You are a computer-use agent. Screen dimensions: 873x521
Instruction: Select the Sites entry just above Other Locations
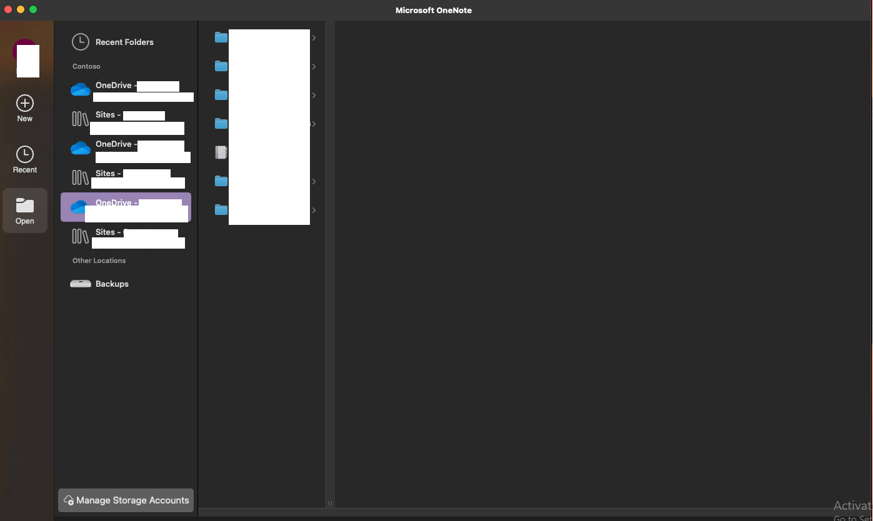tap(126, 237)
